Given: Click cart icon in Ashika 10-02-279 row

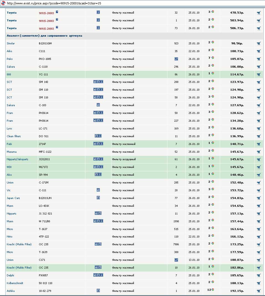Looking at the screenshot, I should point(259,291).
